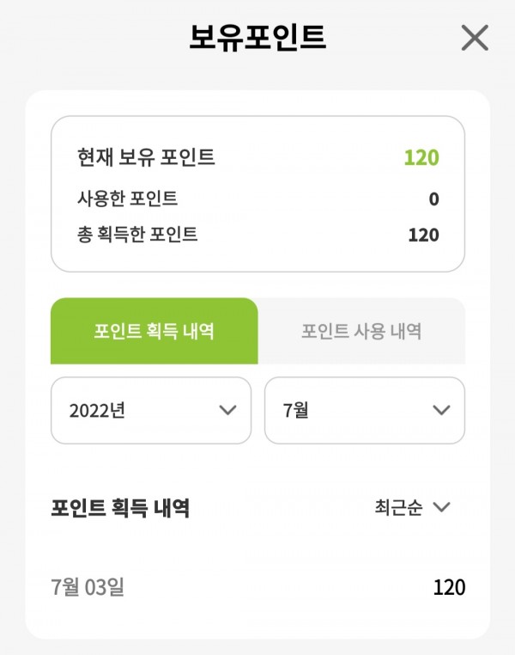515x655 pixels.
Task: Open the 7월 month dropdown
Action: click(365, 410)
